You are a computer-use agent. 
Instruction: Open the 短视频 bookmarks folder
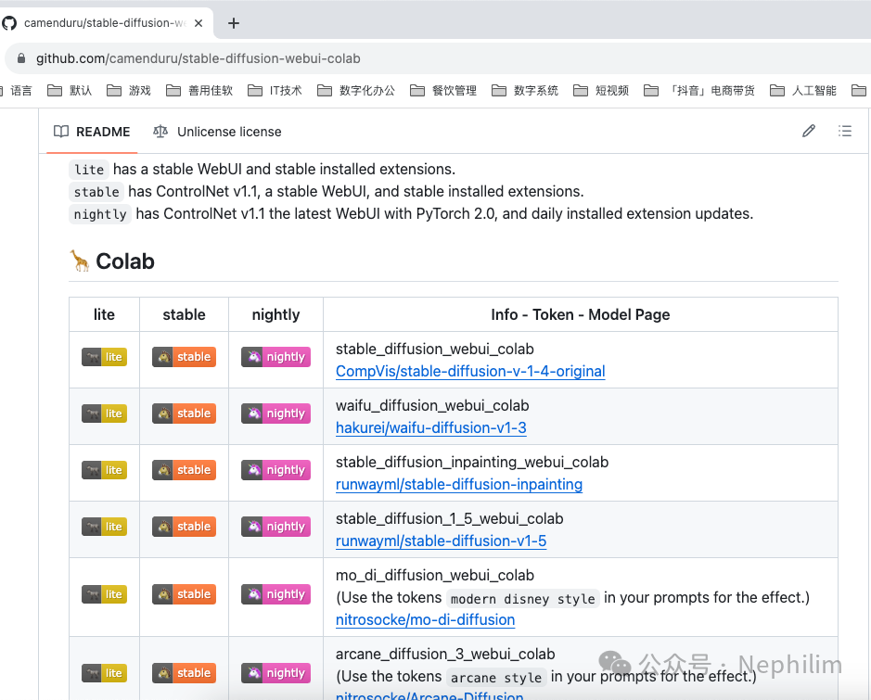click(x=601, y=91)
